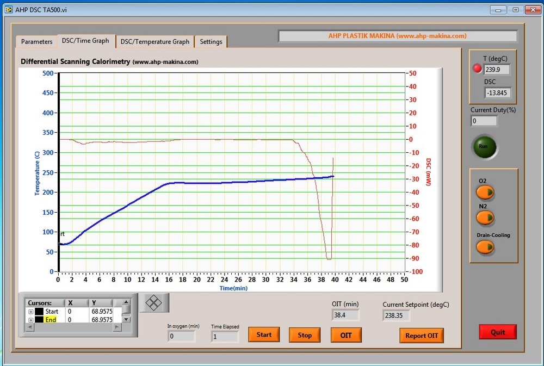The image size is (544, 366).
Task: Click the Temperature (C) axis label
Action: tap(37, 173)
